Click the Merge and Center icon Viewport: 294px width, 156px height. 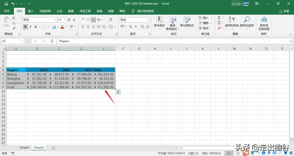click(111, 27)
